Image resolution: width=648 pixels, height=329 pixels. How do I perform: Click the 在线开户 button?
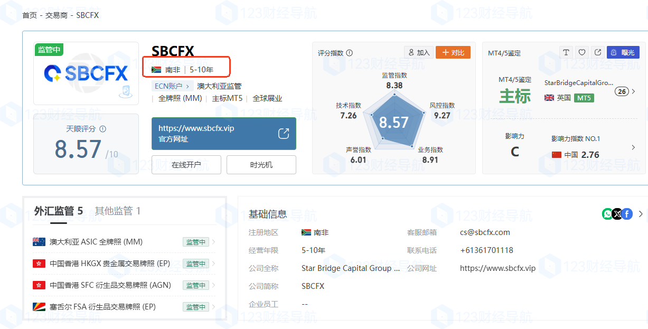(186, 165)
